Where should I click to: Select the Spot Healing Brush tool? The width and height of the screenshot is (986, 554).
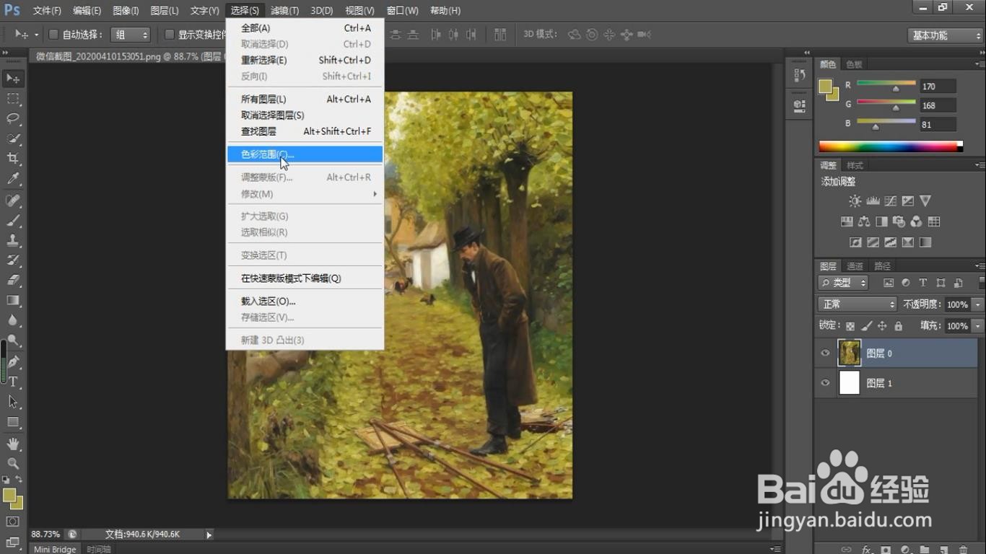(13, 201)
